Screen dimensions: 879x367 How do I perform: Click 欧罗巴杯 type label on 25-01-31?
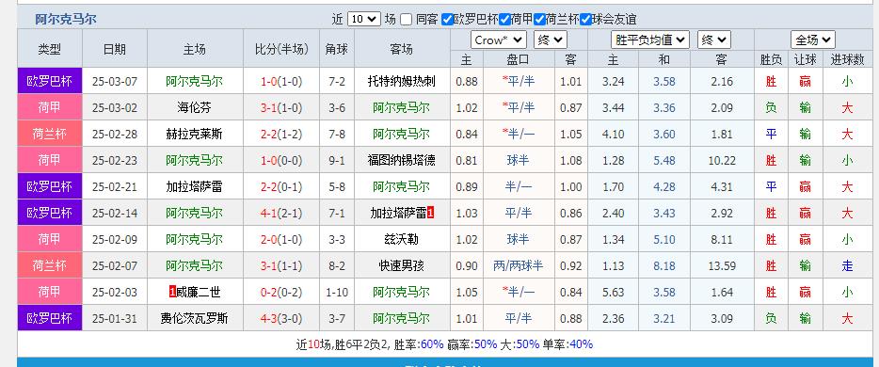click(50, 318)
